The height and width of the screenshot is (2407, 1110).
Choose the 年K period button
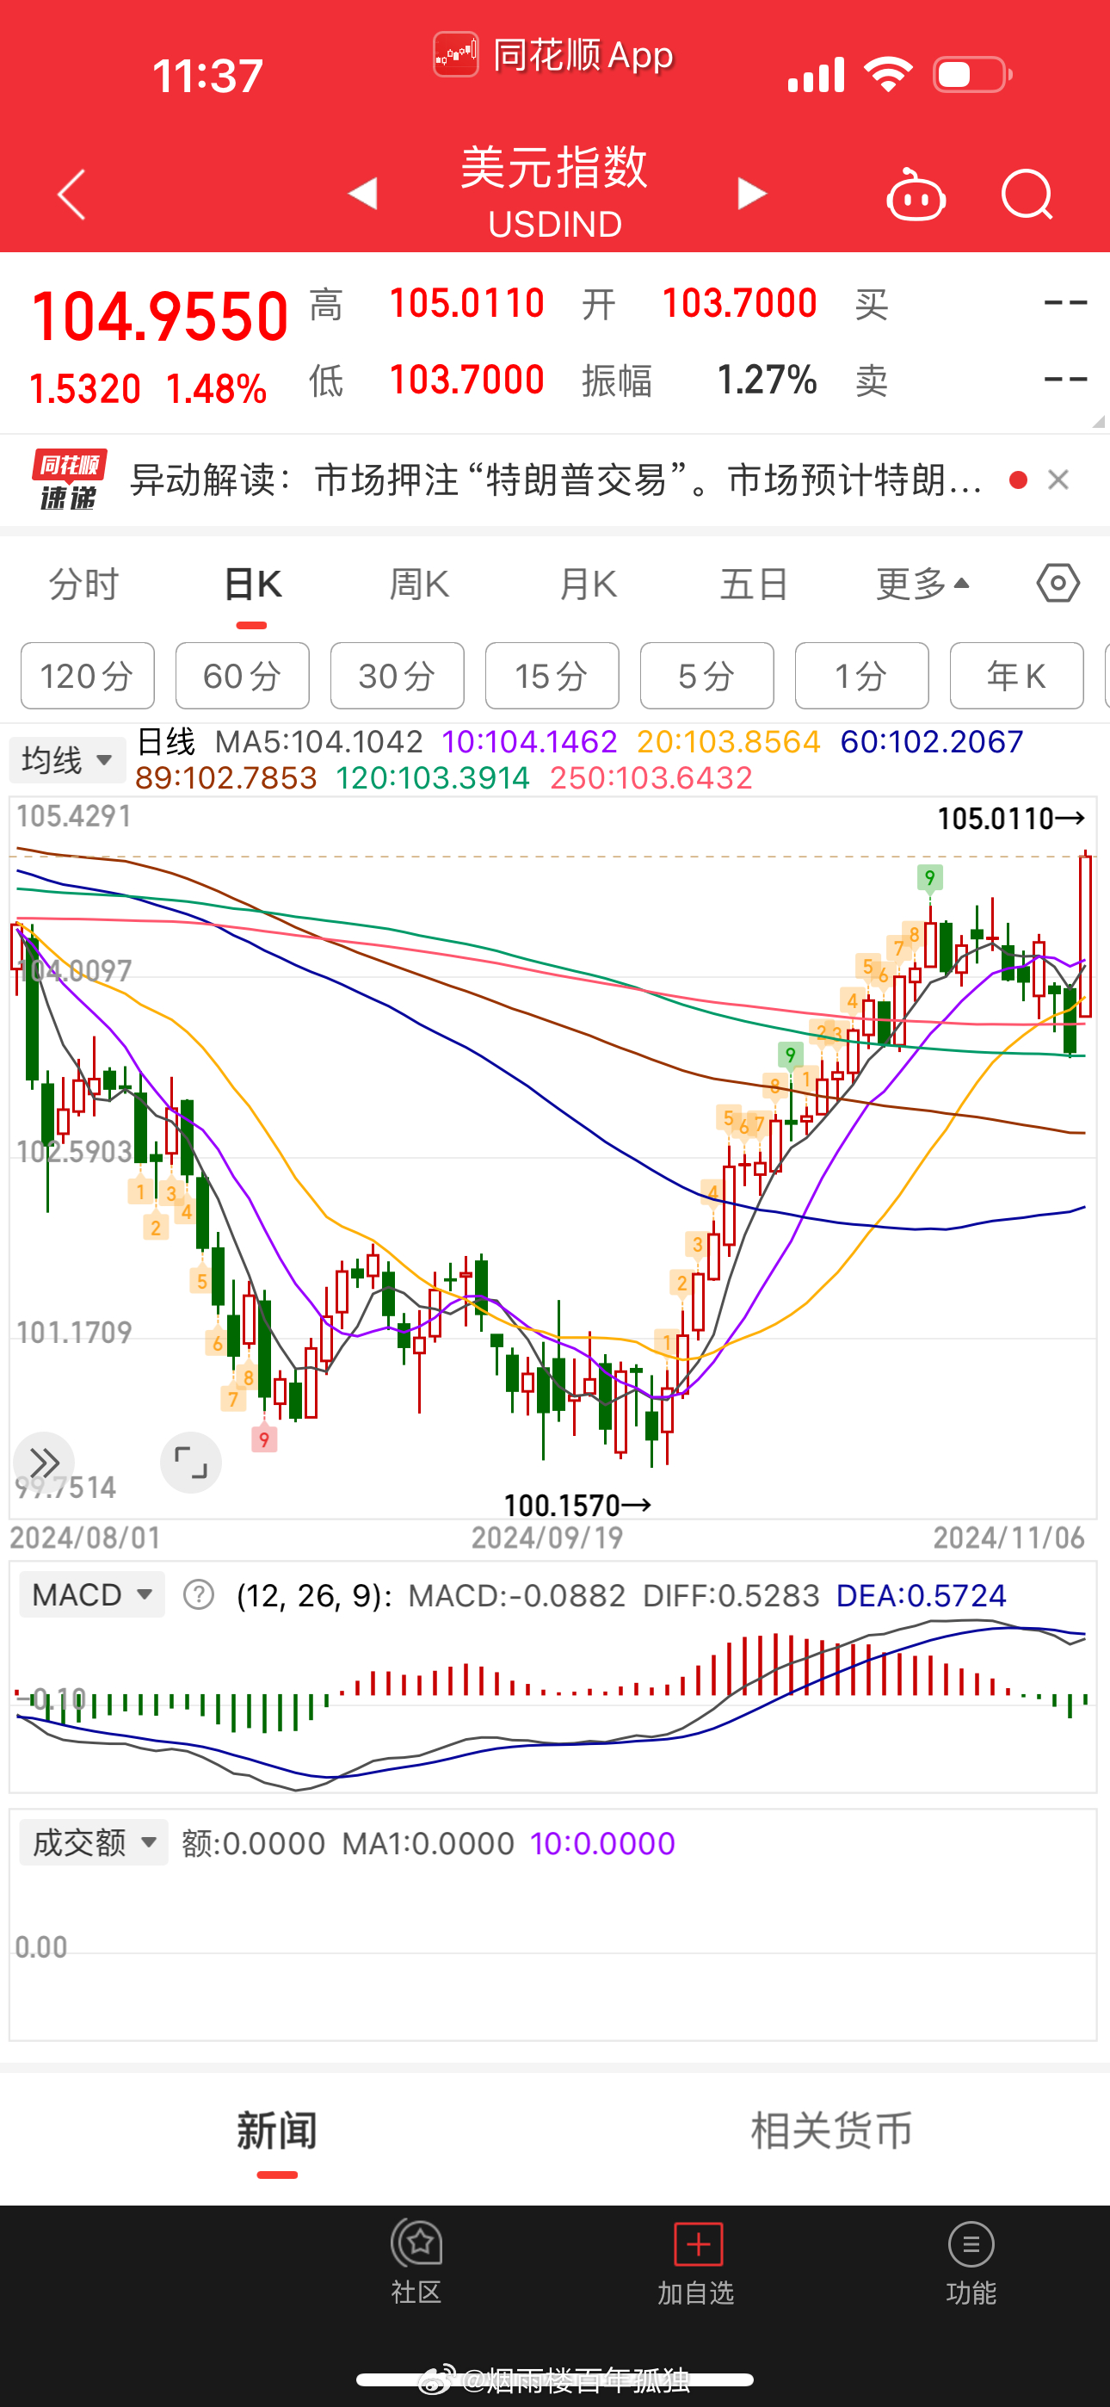pyautogui.click(x=1016, y=676)
